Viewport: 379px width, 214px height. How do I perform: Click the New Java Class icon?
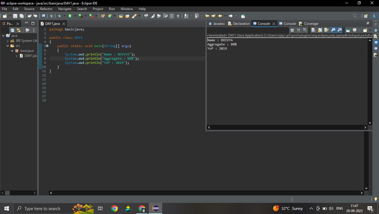(x=109, y=16)
